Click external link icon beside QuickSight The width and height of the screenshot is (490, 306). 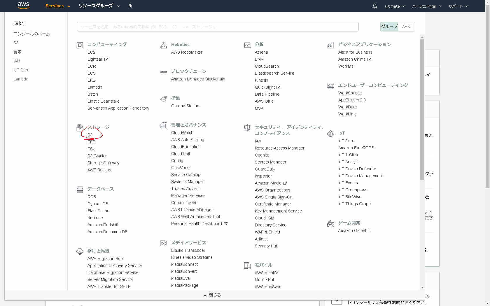pos(278,87)
